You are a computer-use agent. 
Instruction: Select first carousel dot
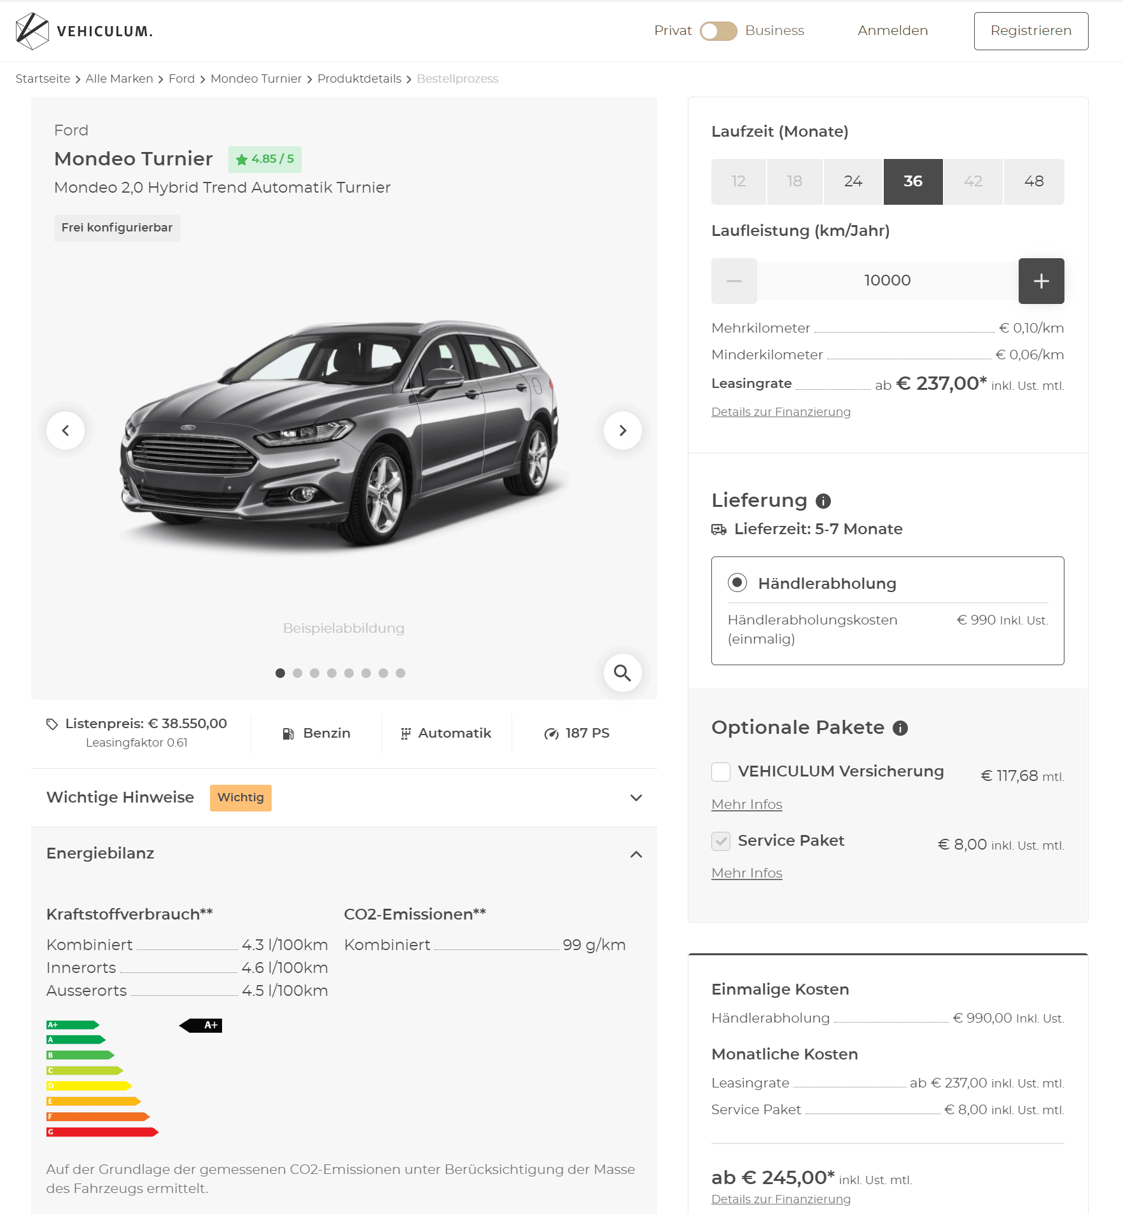280,673
